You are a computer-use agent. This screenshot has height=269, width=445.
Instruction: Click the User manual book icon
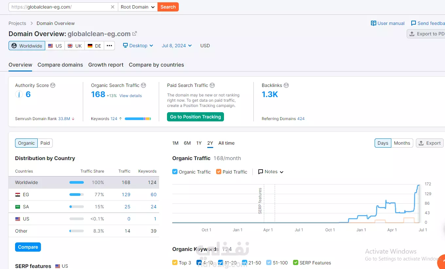pyautogui.click(x=374, y=23)
